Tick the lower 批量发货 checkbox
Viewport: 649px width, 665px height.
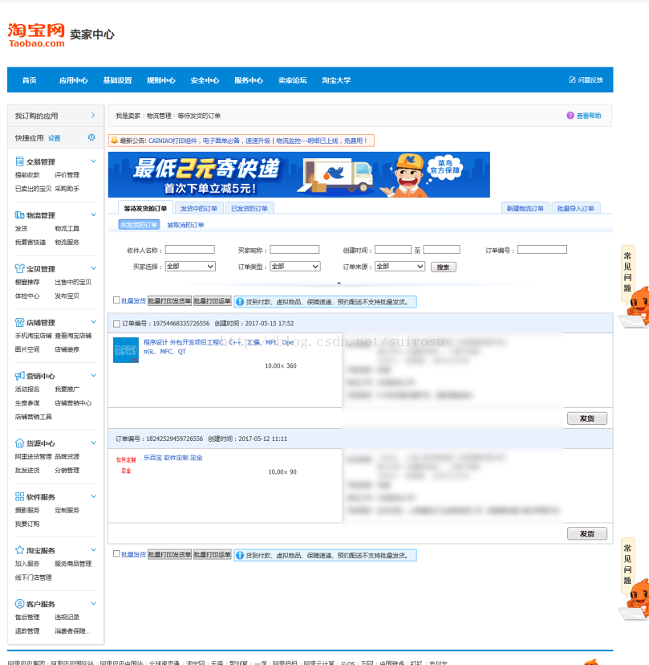116,554
